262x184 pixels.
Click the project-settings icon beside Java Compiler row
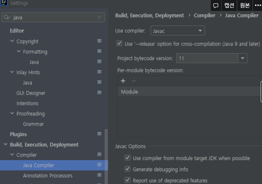pyautogui.click(x=99, y=165)
